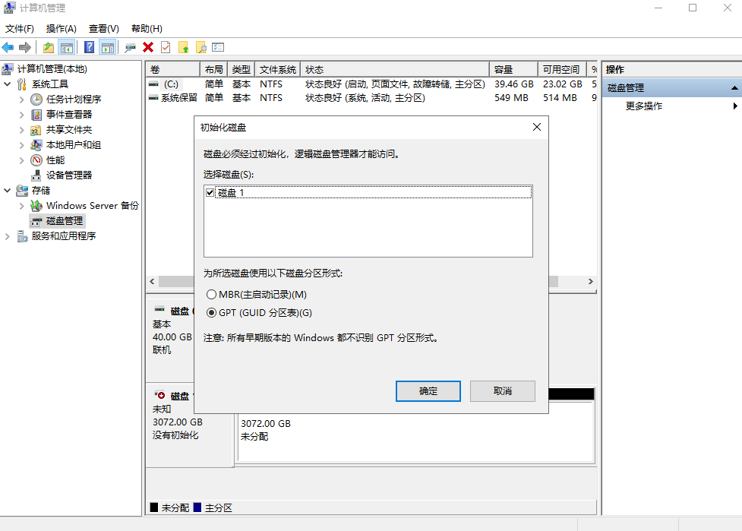Viewport: 742px width, 531px height.
Task: Click the 布局 column header
Action: (x=214, y=70)
